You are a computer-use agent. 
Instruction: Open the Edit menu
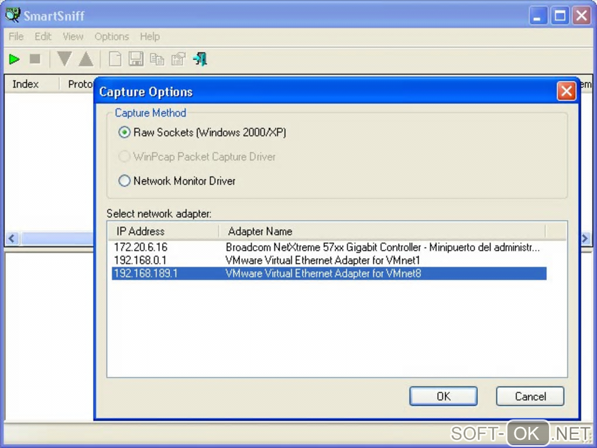tap(43, 36)
